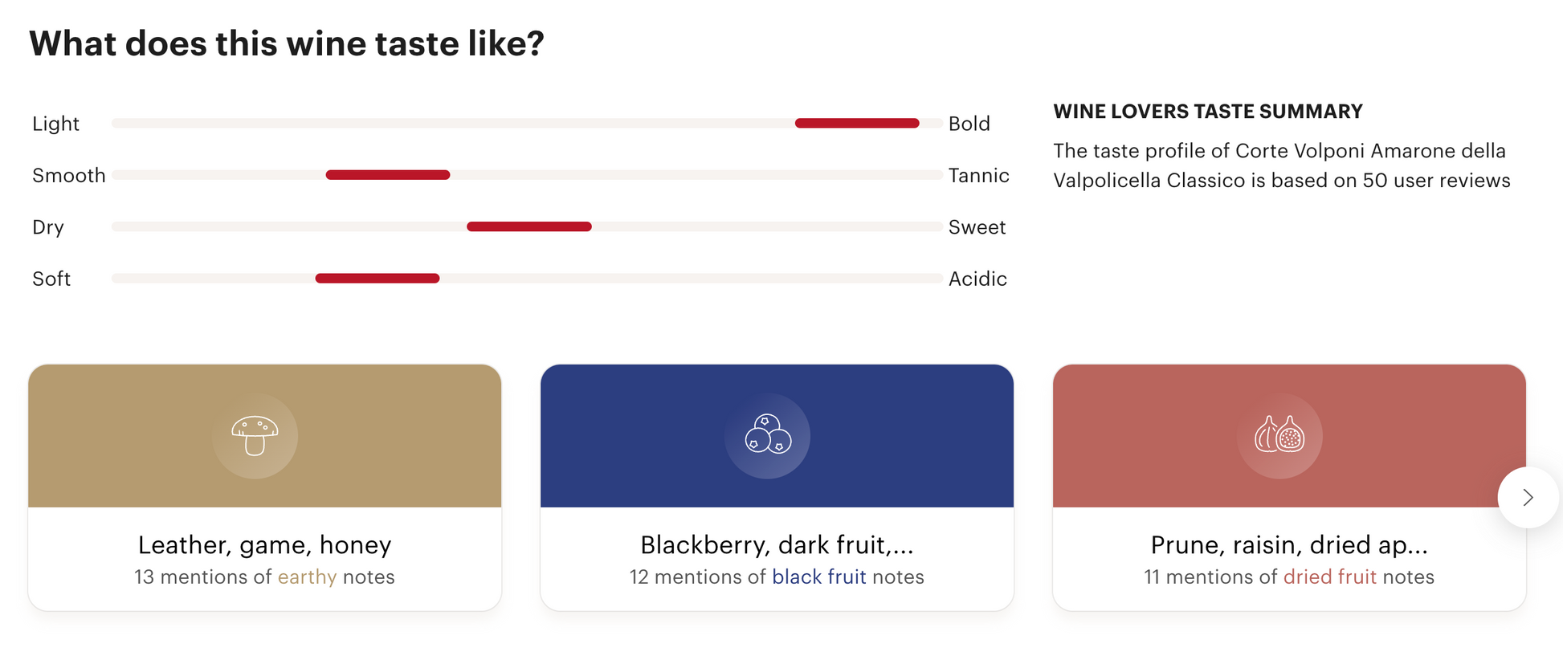1563x660 pixels.
Task: Click the black fruit notes link
Action: [x=819, y=577]
